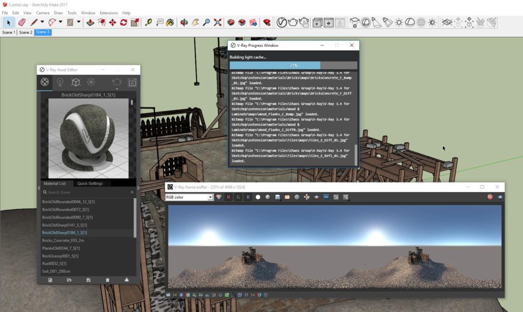Select the Tape Measure tool
Image resolution: width=523 pixels, height=312 pixels.
[x=149, y=22]
